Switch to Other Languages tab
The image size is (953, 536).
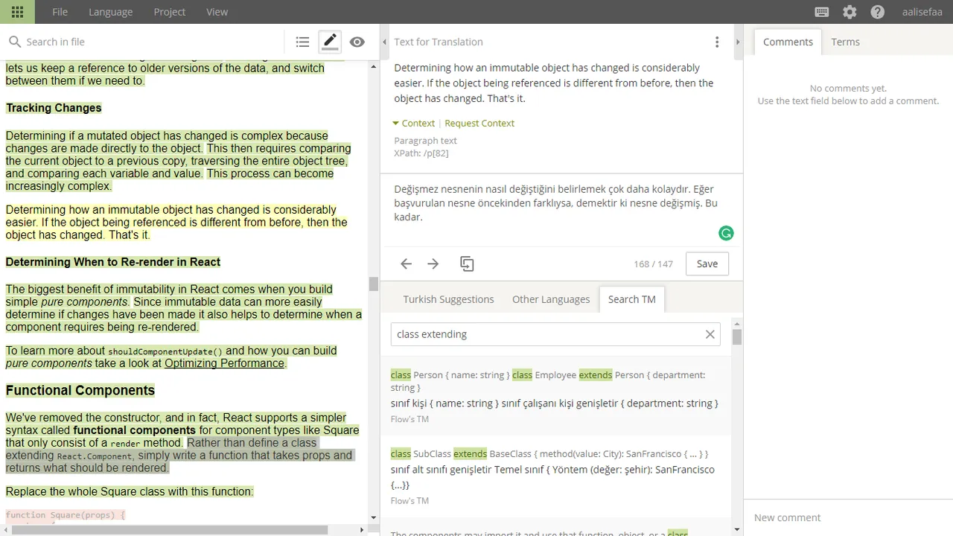(x=551, y=299)
